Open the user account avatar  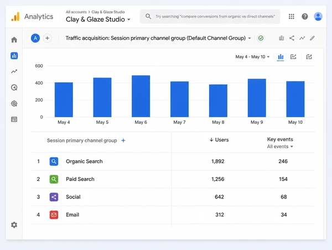(318, 17)
